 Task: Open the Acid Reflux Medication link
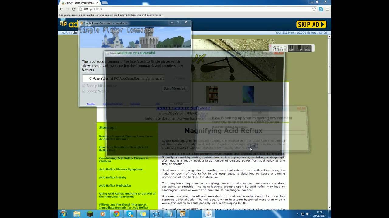click(x=115, y=186)
